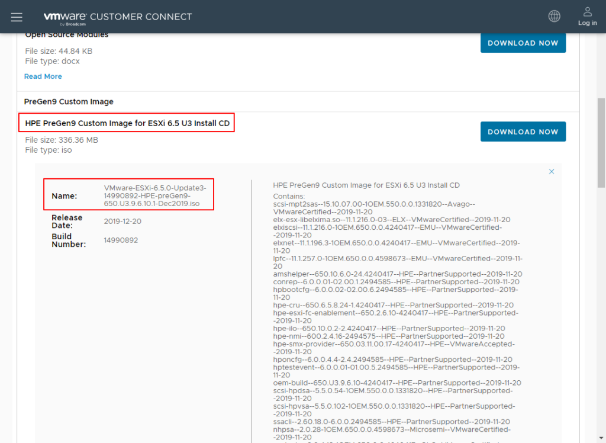The height and width of the screenshot is (443, 606).
Task: Open the Read More link
Action: coord(43,76)
